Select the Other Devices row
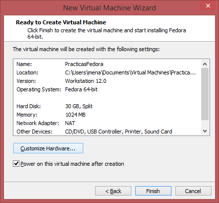Screen dimensions: 219x203 [107, 132]
